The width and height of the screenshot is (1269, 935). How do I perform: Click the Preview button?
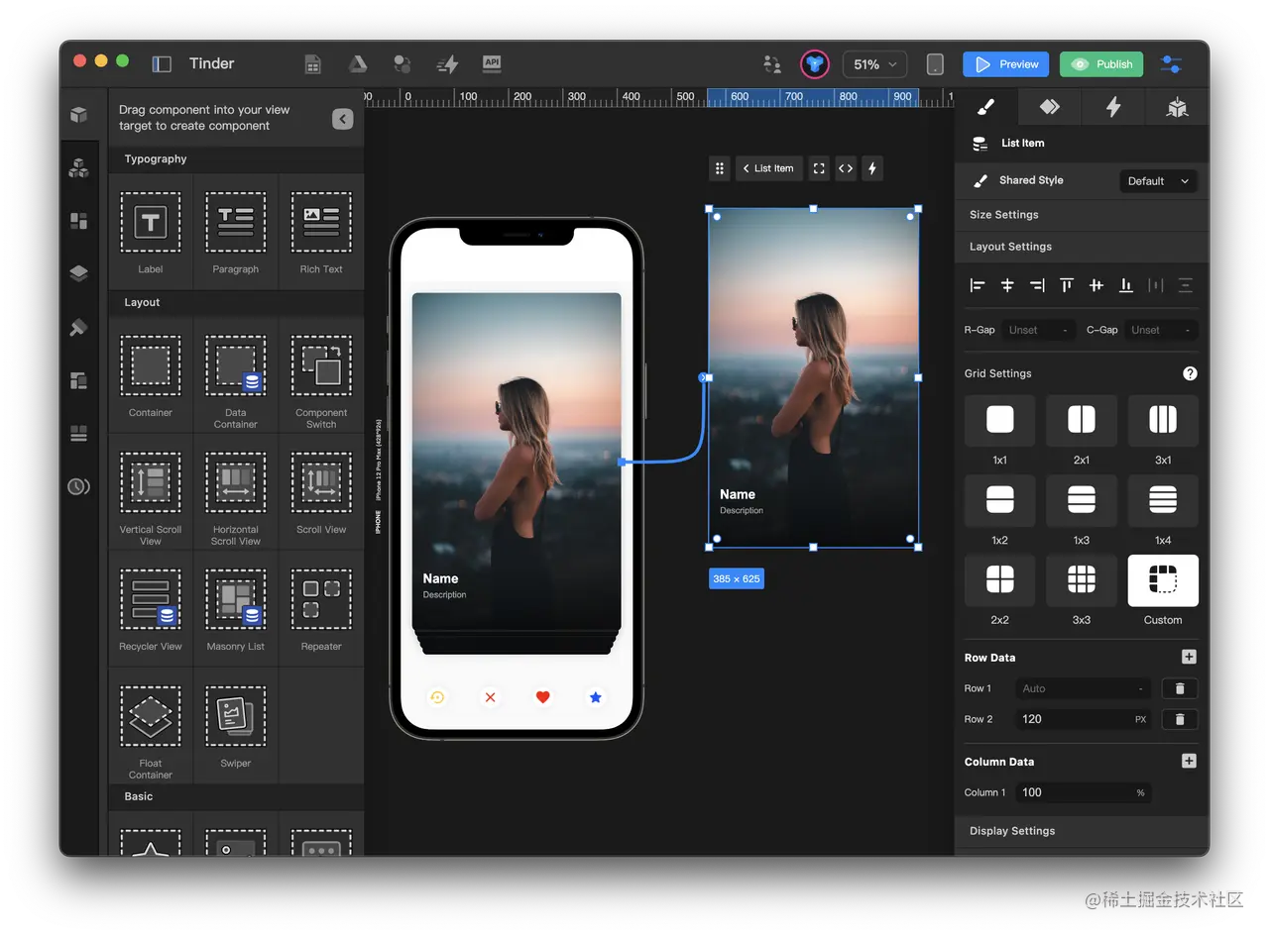(x=1006, y=64)
